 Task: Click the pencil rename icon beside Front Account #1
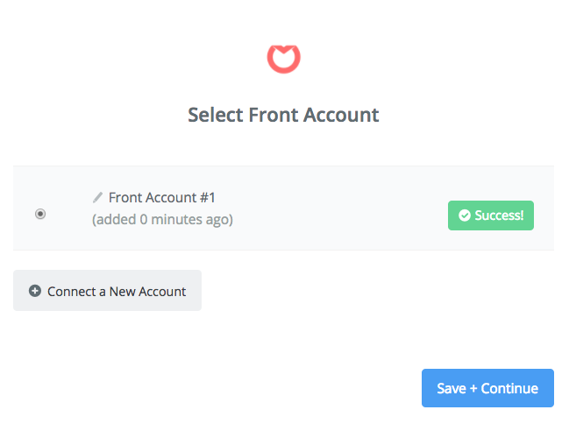pyautogui.click(x=97, y=198)
